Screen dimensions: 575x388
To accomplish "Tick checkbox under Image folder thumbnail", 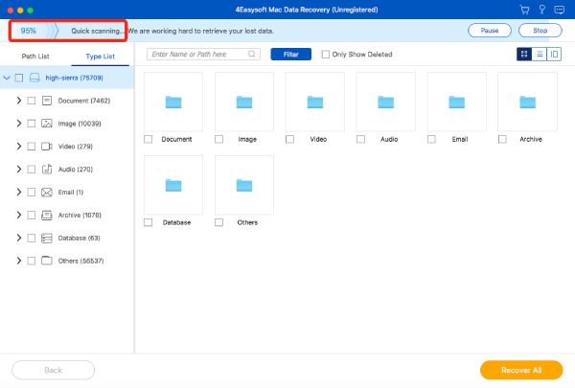I will 218,139.
